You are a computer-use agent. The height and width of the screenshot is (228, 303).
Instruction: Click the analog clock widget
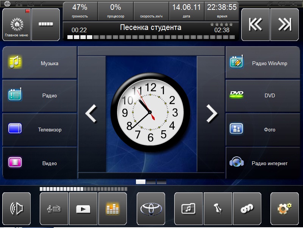tap(150, 112)
